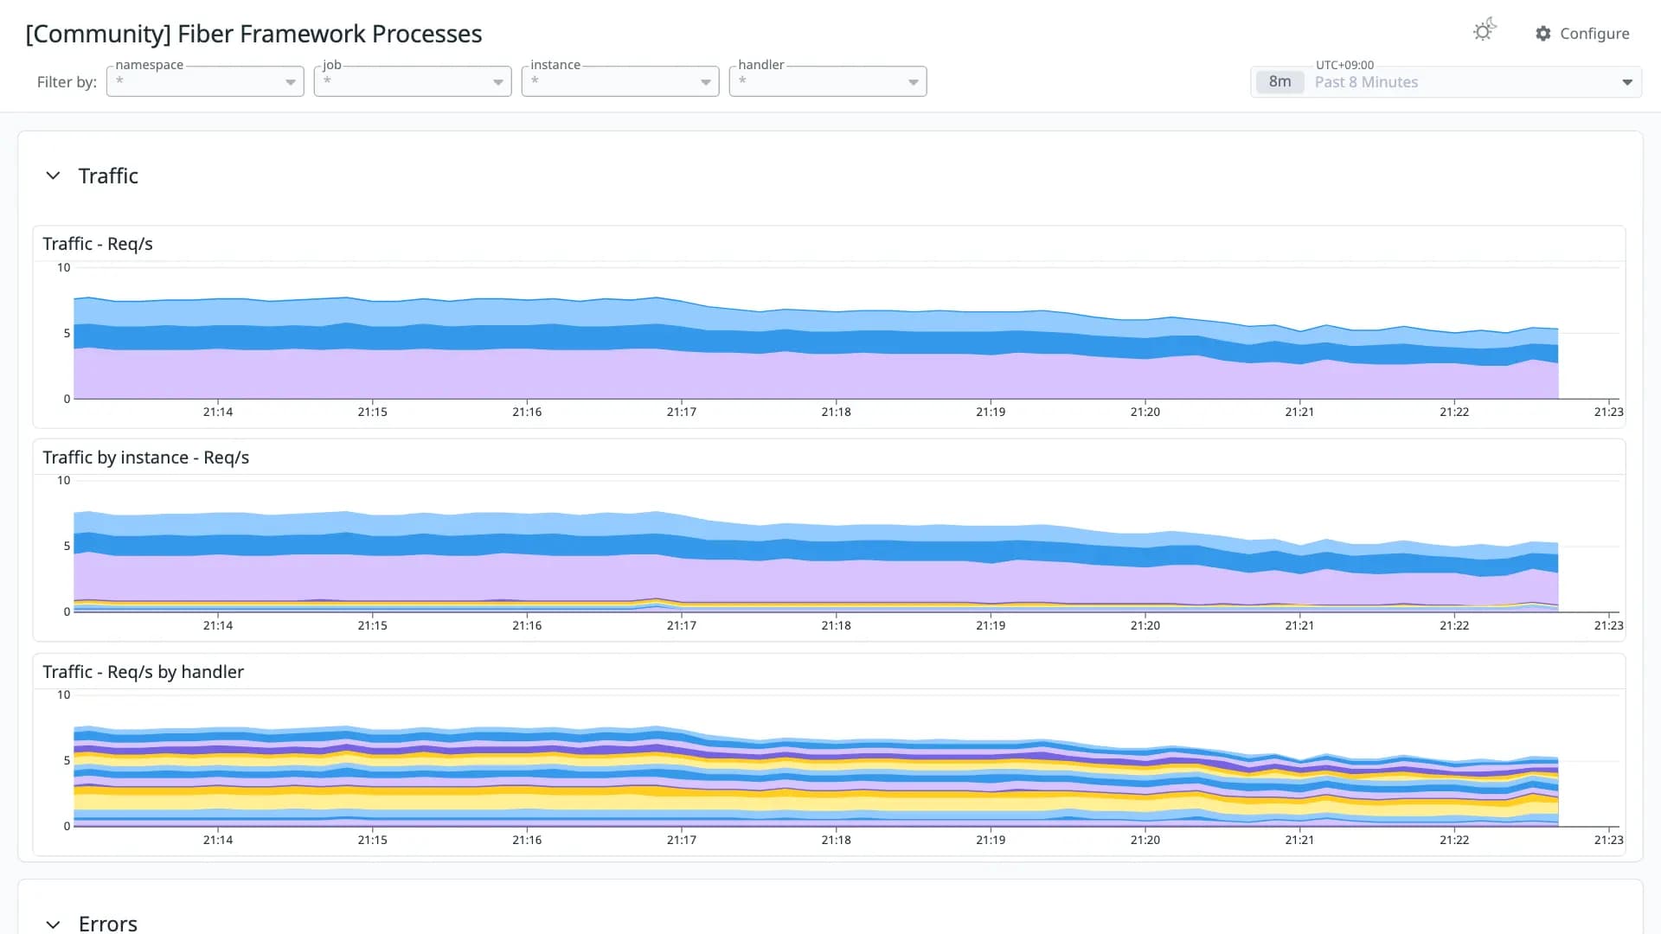The height and width of the screenshot is (934, 1661).
Task: Click the 21:20 tick on Traffic by instance graph
Action: (x=1145, y=625)
